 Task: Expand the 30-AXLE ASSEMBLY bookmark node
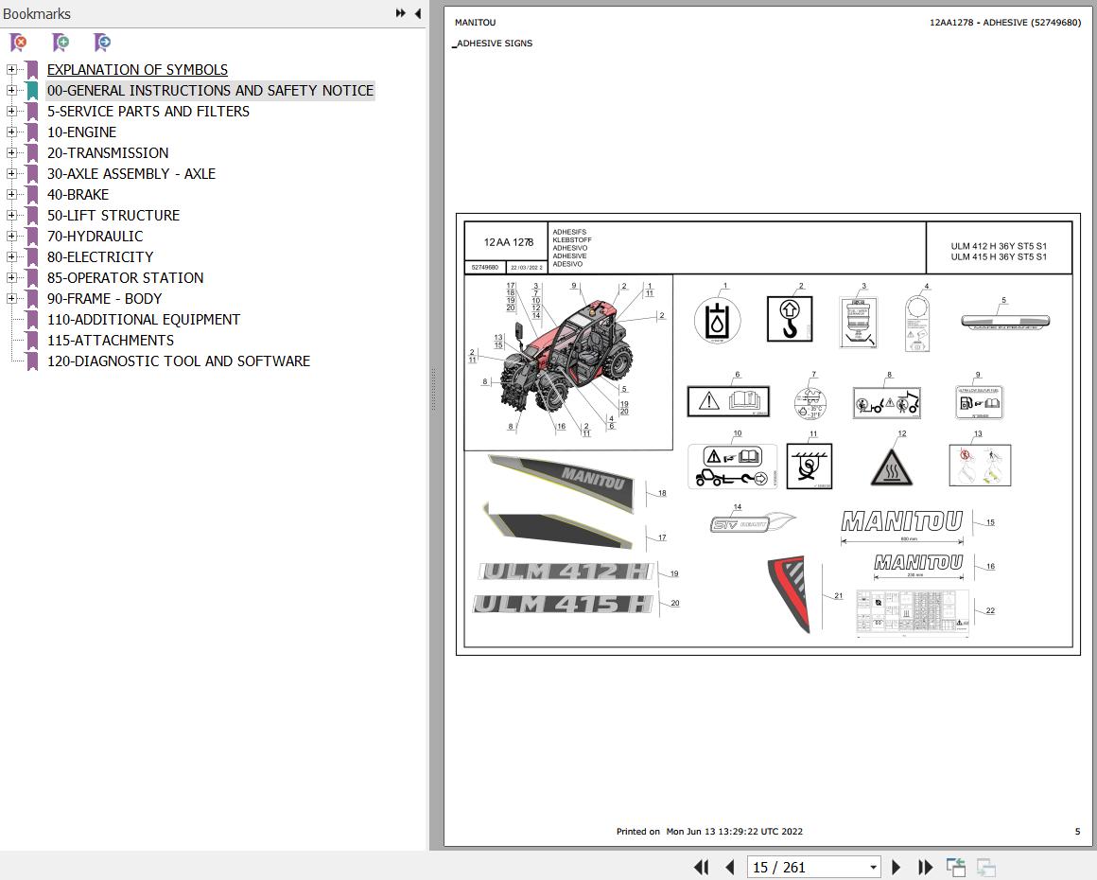pos(11,173)
